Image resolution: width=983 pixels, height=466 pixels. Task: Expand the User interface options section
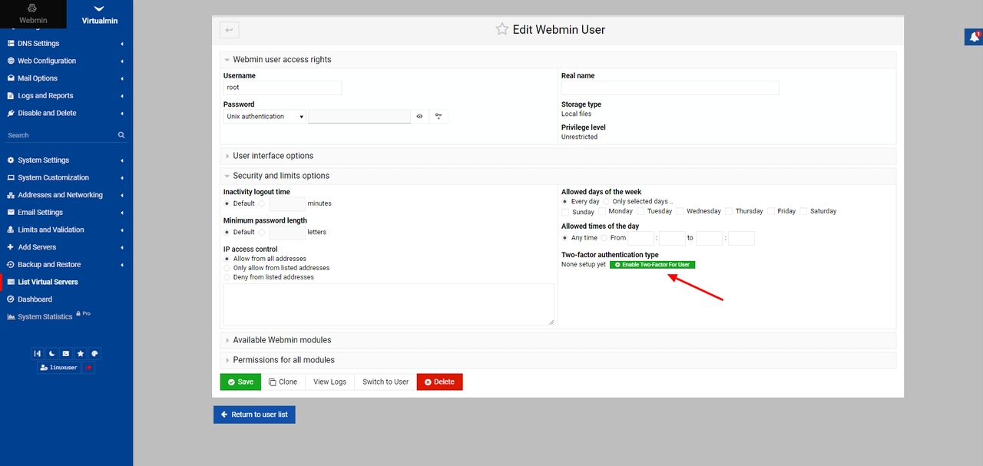tap(273, 156)
